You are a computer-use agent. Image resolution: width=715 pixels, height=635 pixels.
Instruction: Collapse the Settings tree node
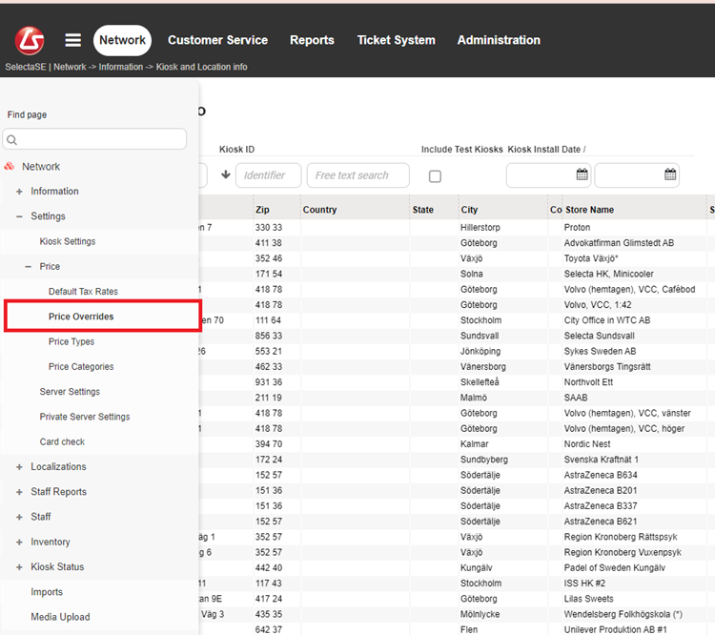pyautogui.click(x=19, y=216)
